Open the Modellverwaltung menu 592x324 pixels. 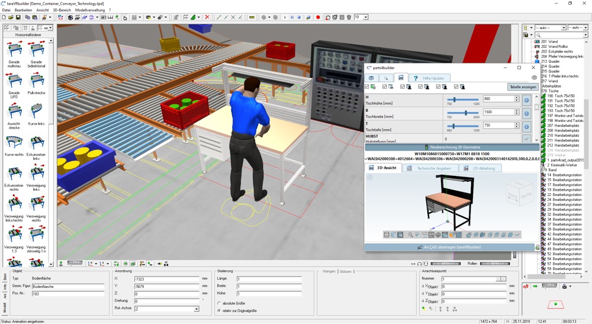90,10
